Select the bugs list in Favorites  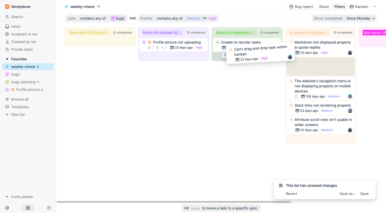tap(15, 74)
